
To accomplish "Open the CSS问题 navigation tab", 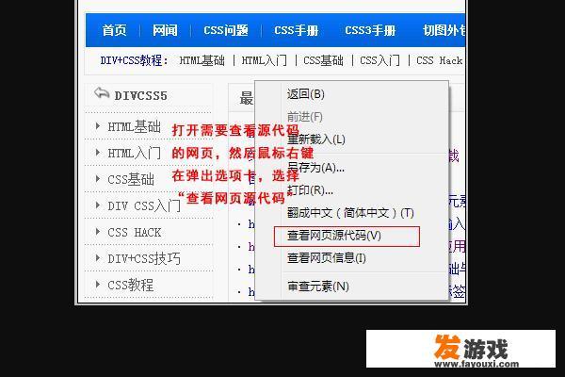I will pos(226,30).
